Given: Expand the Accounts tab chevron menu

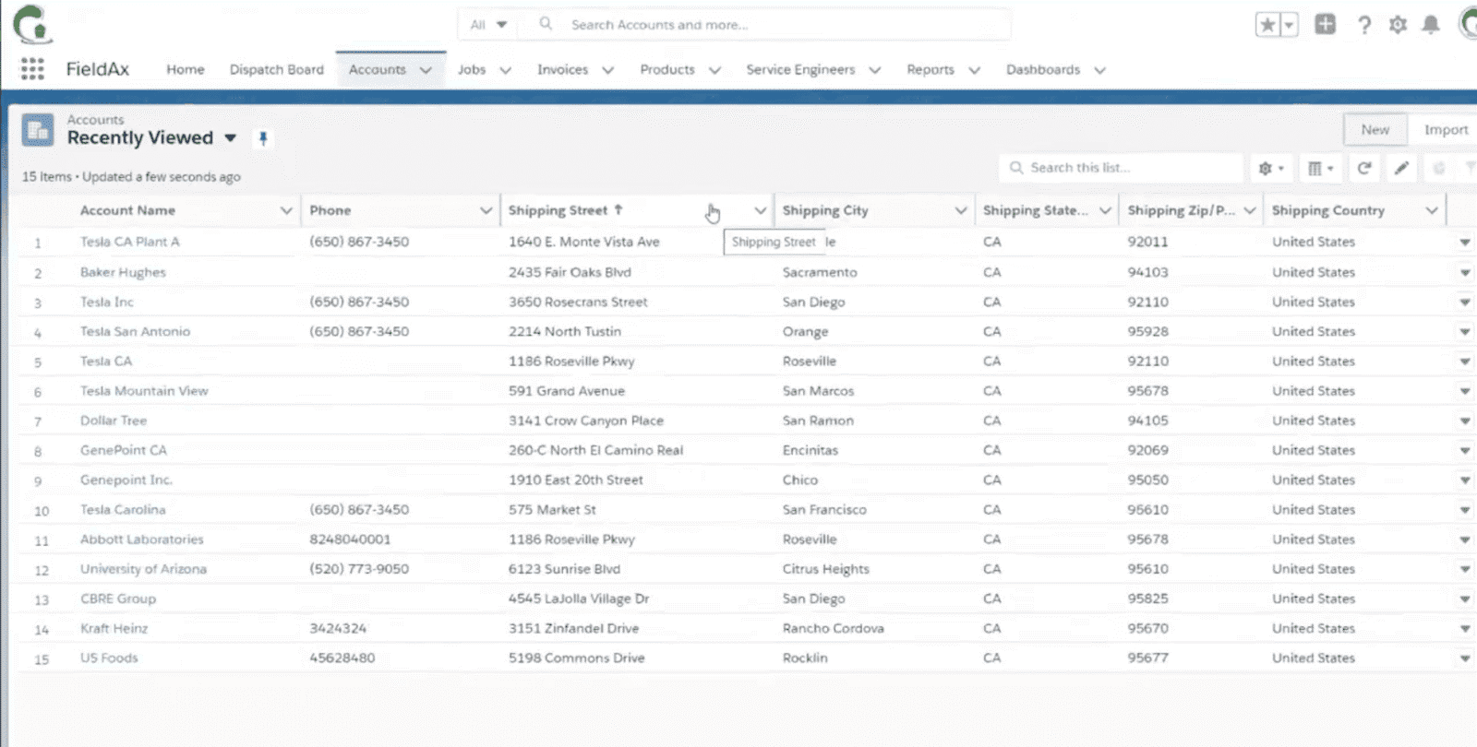Looking at the screenshot, I should 426,70.
